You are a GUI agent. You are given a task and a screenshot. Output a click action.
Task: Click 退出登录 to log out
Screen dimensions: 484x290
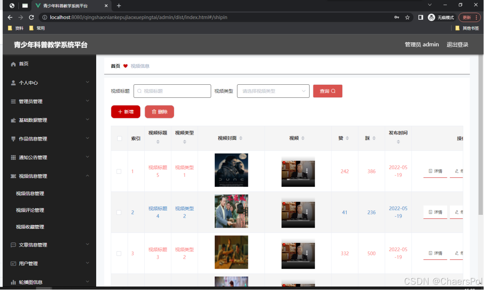click(x=457, y=45)
